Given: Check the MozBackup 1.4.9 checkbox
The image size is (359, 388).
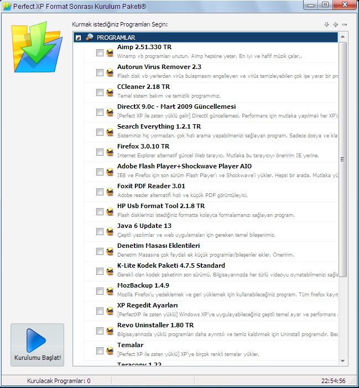Looking at the screenshot, I should 100,291.
